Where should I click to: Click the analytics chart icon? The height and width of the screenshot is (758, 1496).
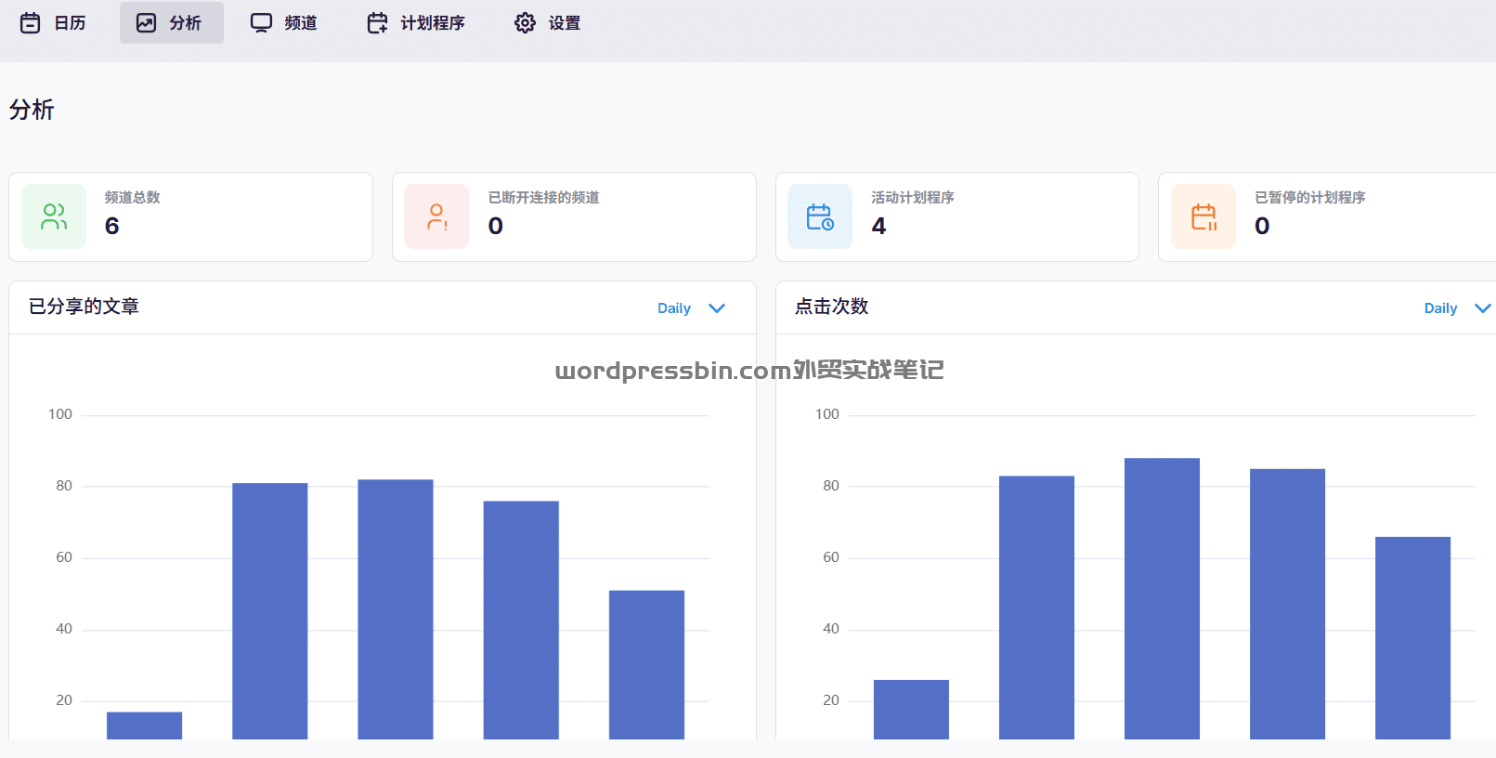(147, 23)
